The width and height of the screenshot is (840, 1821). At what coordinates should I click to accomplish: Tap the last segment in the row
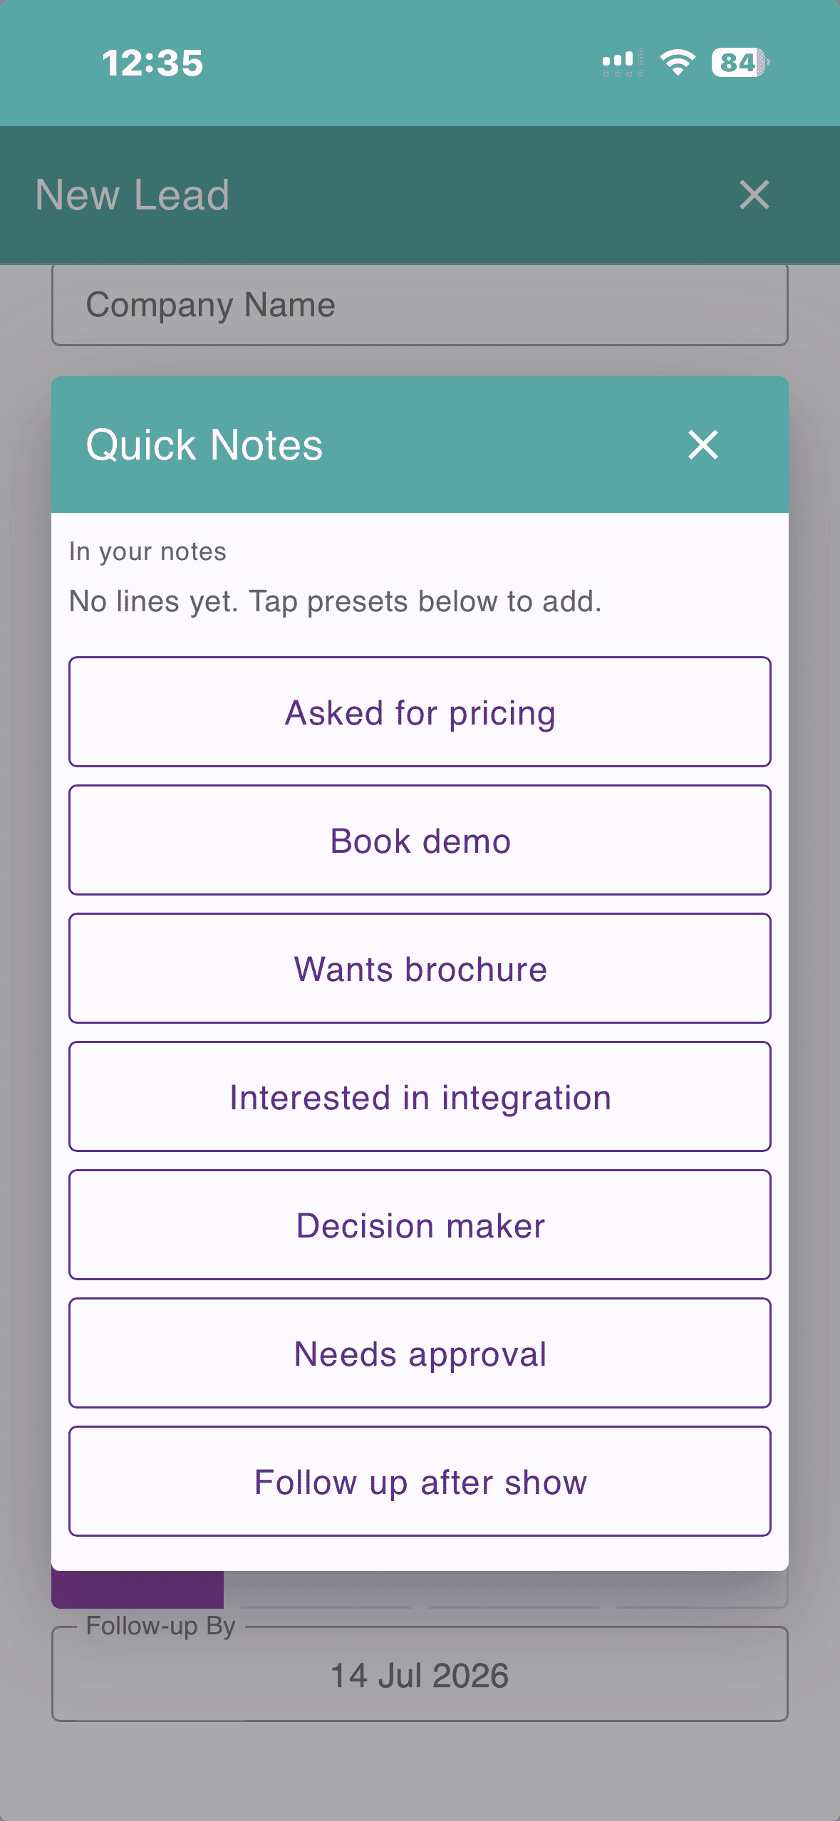click(x=702, y=1589)
